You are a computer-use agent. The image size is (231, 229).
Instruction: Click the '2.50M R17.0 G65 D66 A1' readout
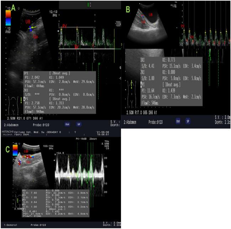point(142,113)
